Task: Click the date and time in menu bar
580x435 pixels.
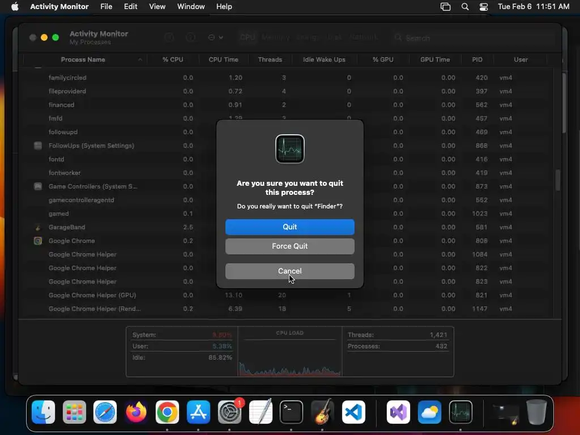Action: pyautogui.click(x=534, y=6)
